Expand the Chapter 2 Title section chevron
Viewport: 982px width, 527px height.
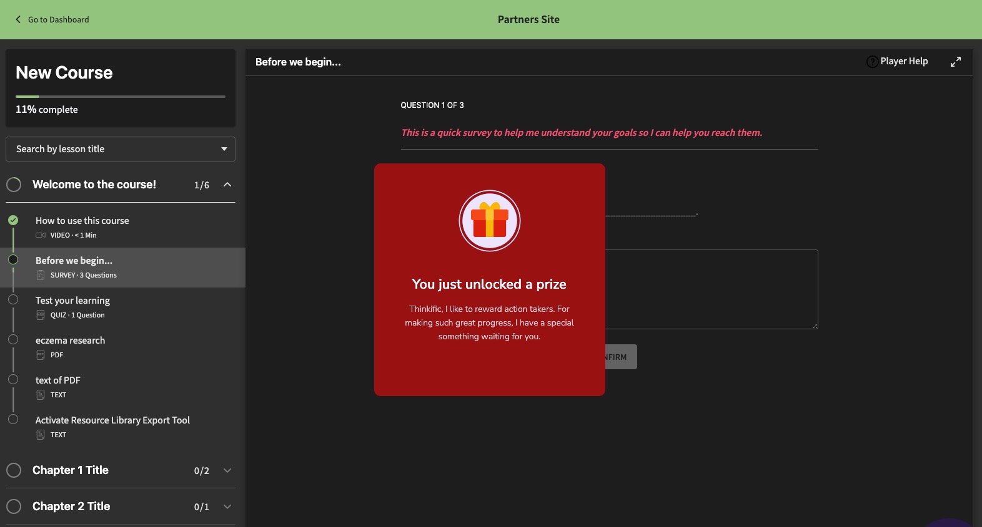pos(227,506)
